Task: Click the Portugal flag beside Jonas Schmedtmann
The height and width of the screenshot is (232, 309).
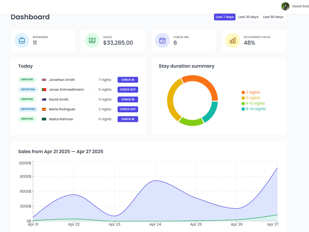Action: [x=44, y=90]
